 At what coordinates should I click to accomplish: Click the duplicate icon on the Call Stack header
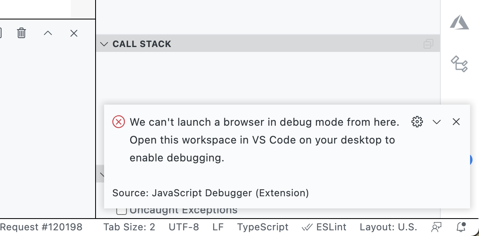[x=428, y=43]
